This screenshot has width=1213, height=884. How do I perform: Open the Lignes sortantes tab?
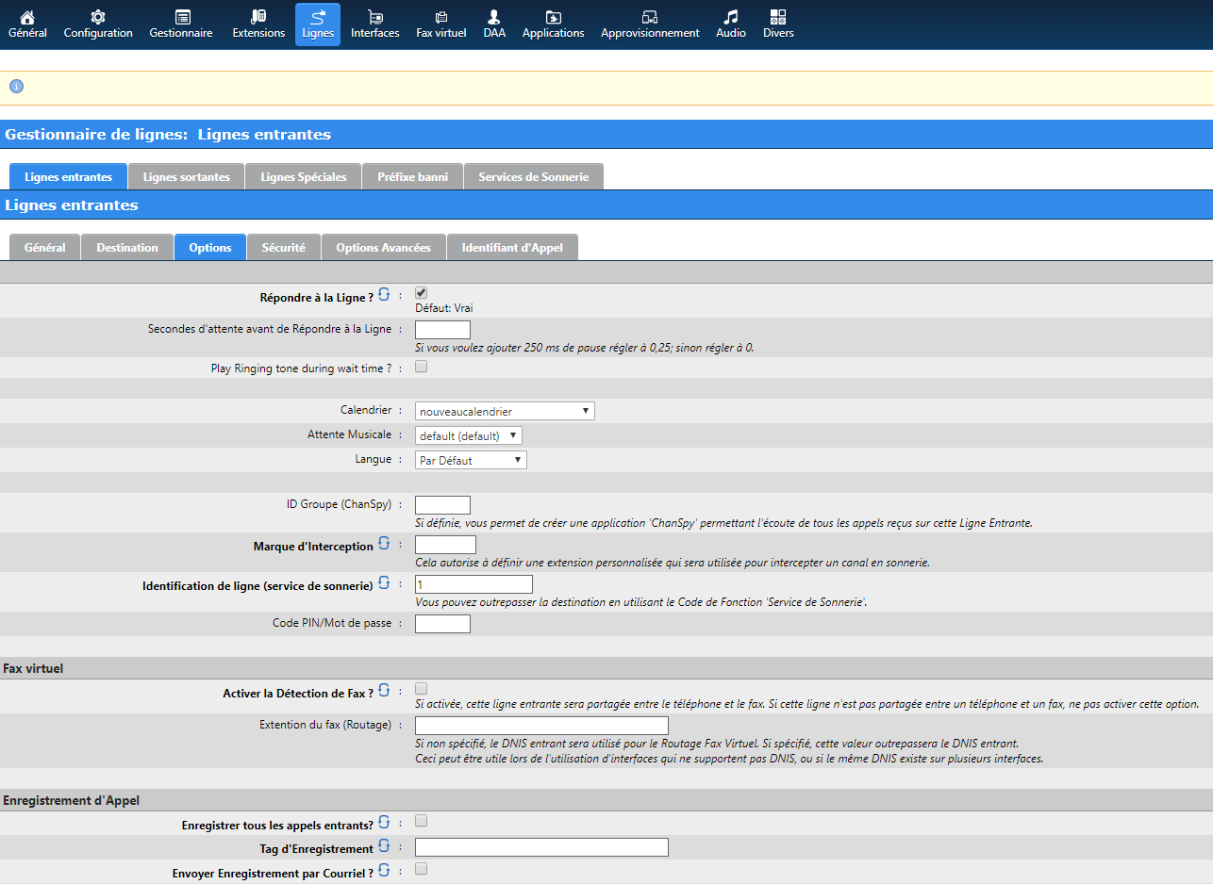click(x=186, y=177)
